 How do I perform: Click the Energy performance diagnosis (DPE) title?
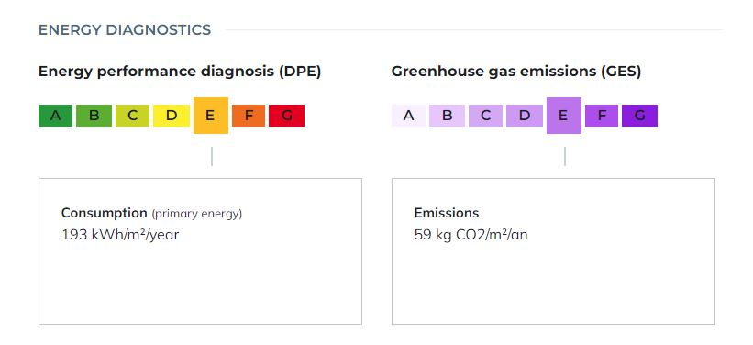tap(180, 72)
